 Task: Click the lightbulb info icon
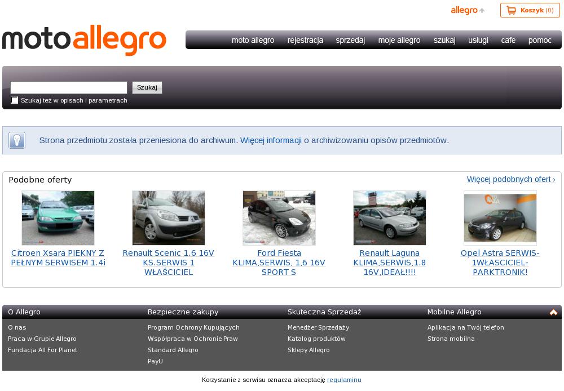(x=17, y=140)
